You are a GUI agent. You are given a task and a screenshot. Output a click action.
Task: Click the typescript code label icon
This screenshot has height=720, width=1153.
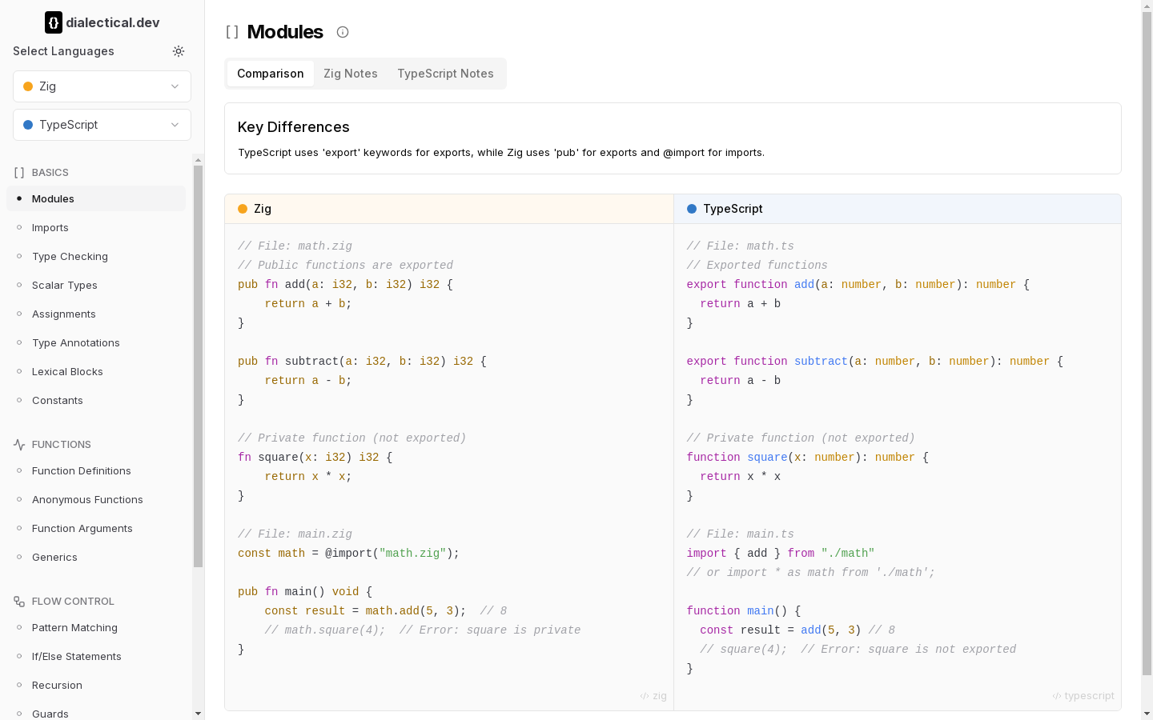point(1057,696)
